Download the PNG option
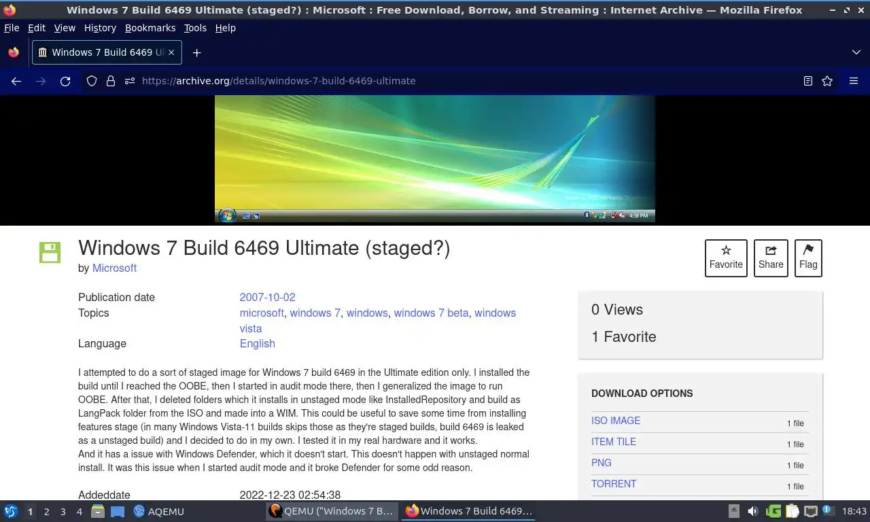 (602, 463)
